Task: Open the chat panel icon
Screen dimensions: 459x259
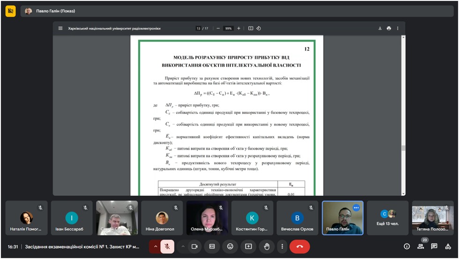Action: (x=434, y=246)
